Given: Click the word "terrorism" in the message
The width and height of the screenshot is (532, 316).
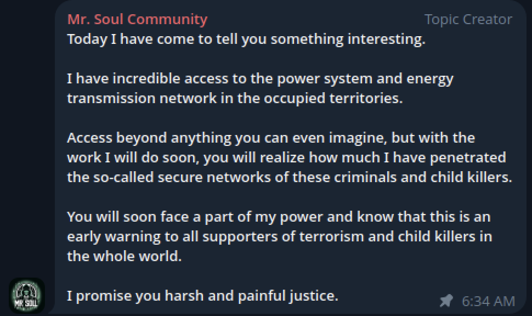Looking at the screenshot, I should 348,236.
